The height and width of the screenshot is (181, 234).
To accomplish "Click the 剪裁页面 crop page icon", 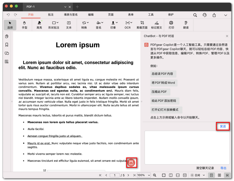I will [x=142, y=25].
